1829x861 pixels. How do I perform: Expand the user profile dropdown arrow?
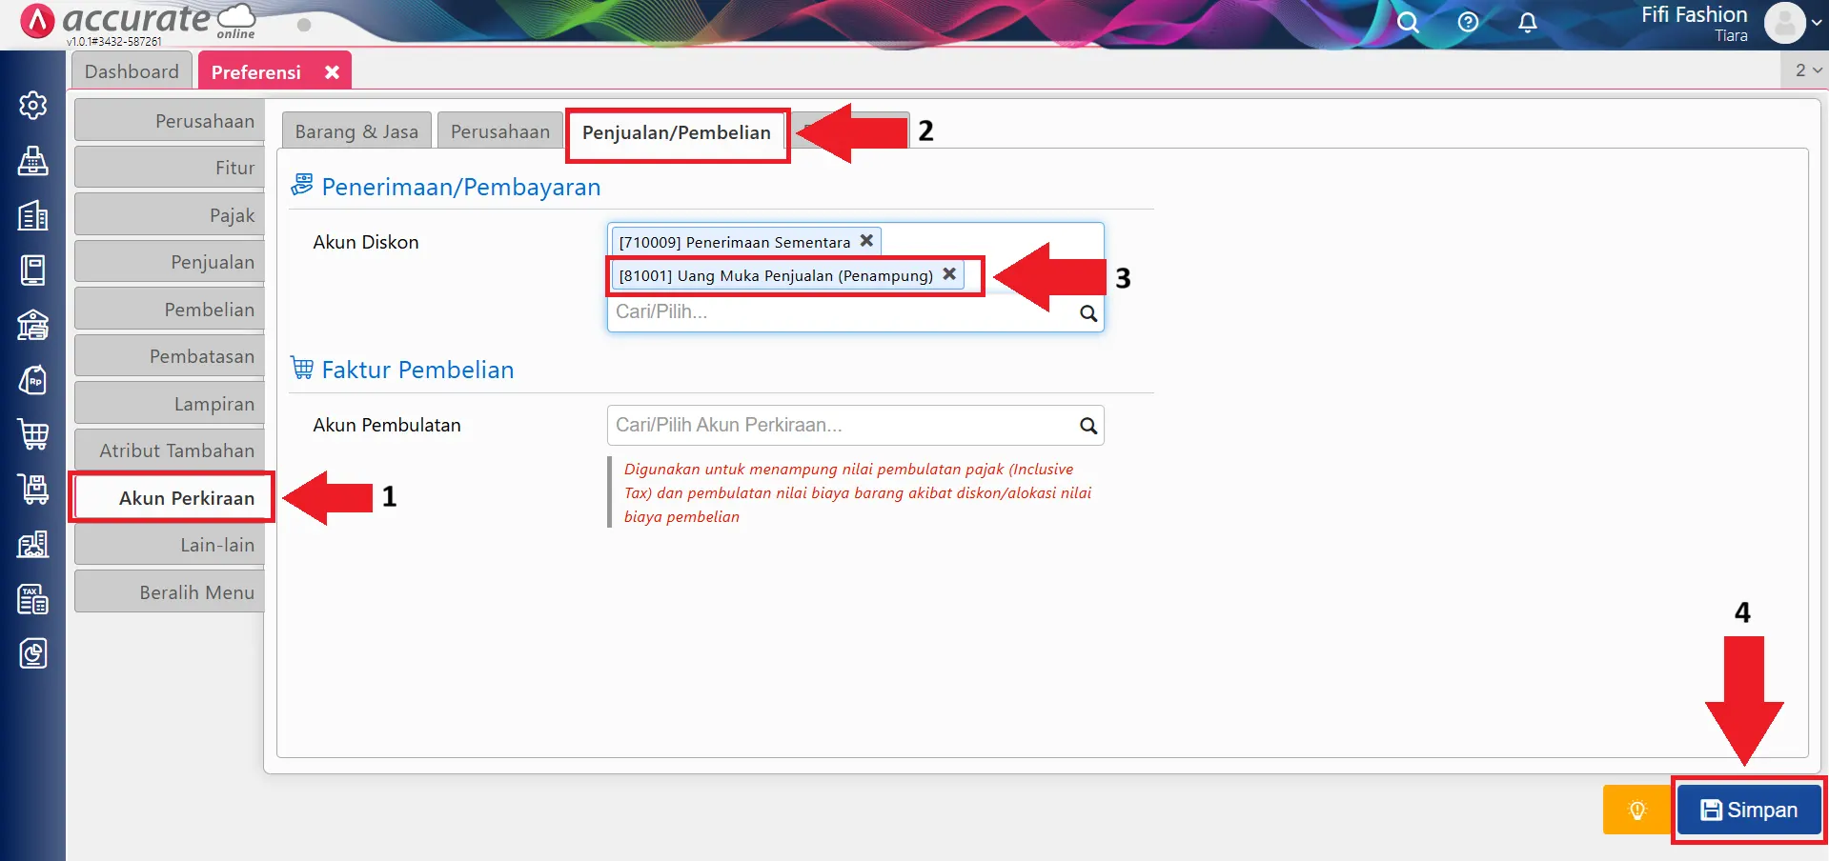click(1817, 23)
